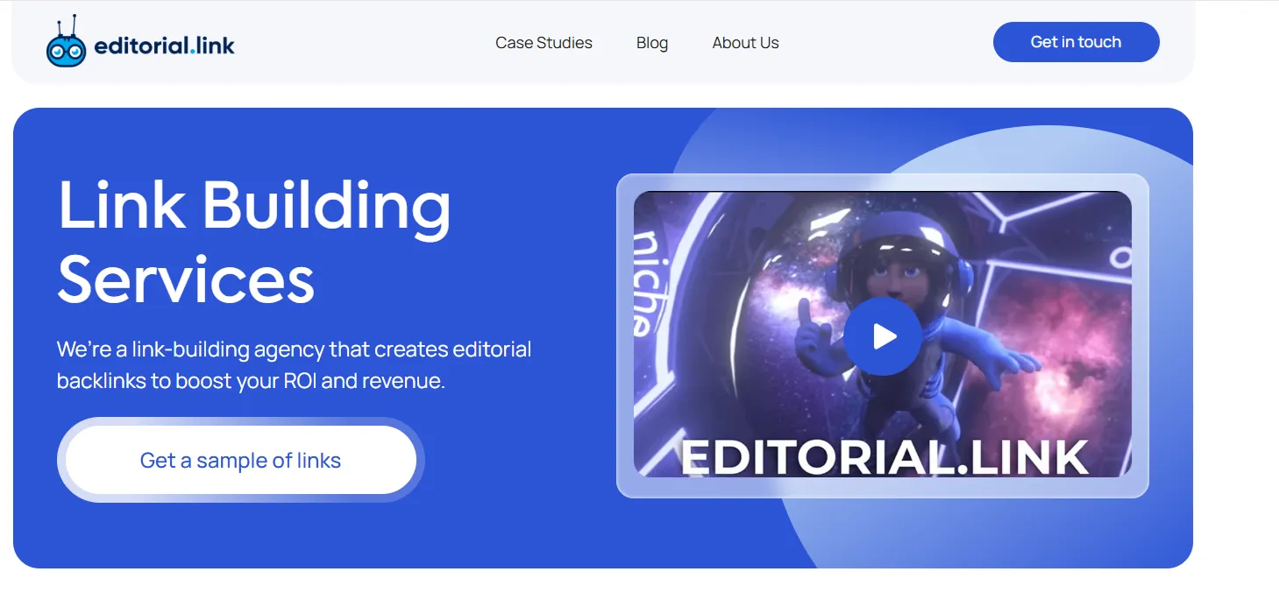Open the About Us page
This screenshot has width=1279, height=614.
point(745,43)
